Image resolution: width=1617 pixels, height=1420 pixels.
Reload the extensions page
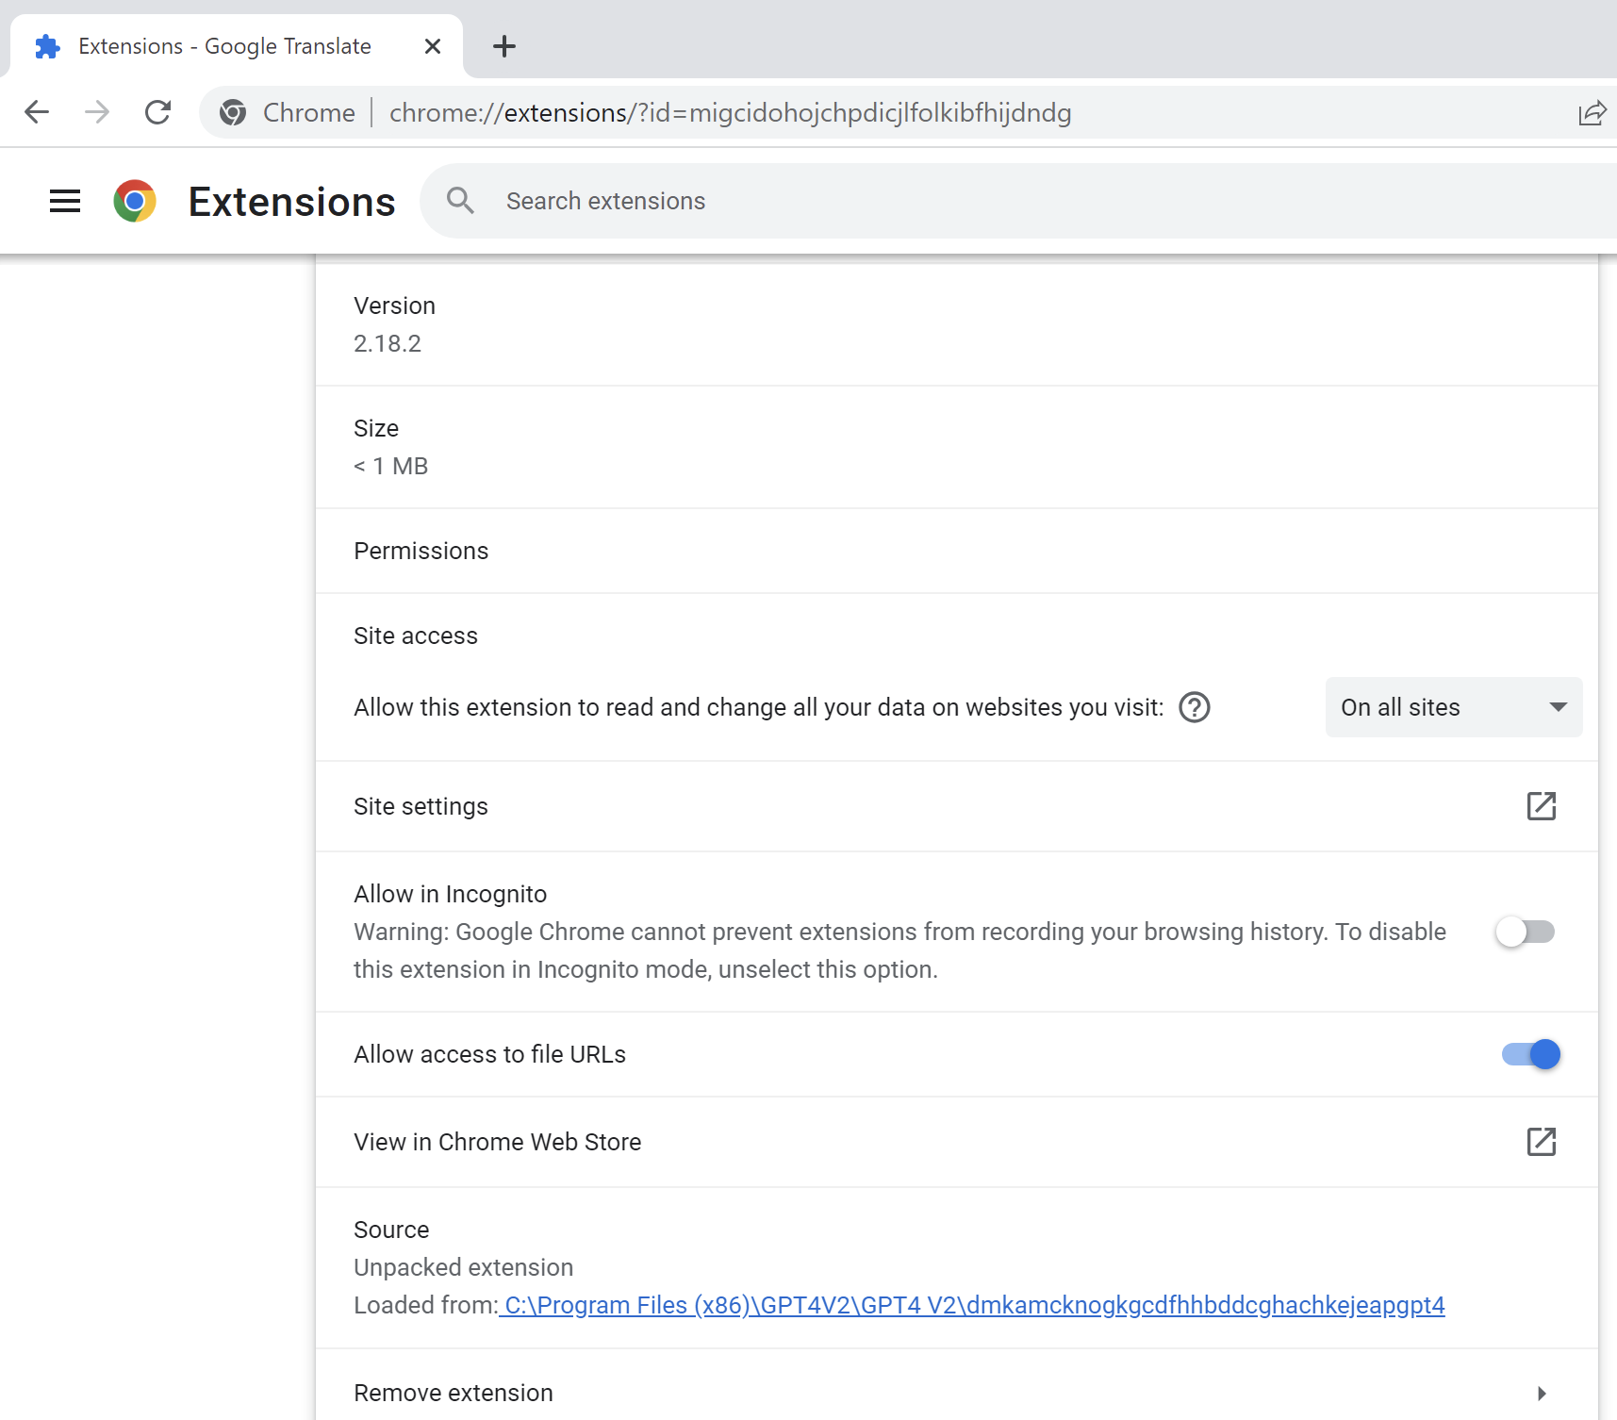point(157,112)
